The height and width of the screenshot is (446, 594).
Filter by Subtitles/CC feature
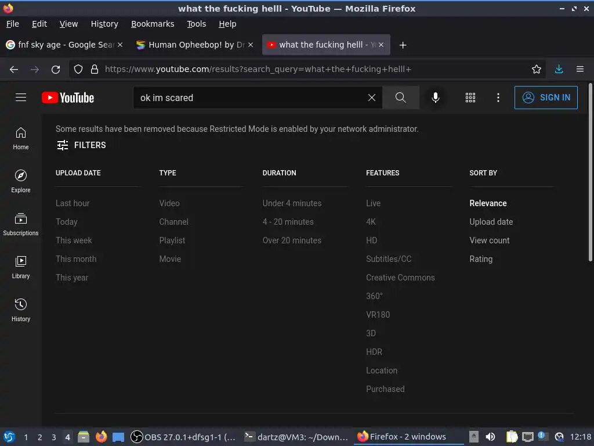tap(389, 259)
